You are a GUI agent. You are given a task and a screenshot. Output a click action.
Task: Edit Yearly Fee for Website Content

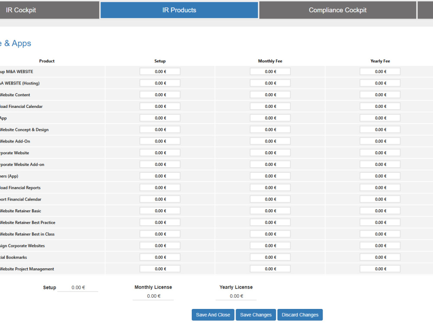[380, 95]
